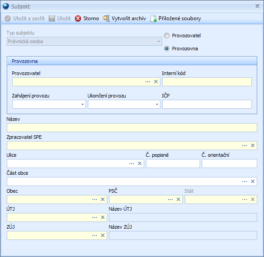The image size is (264, 257).
Task: Click the Přiložené soubory document icon
Action: tap(153, 18)
